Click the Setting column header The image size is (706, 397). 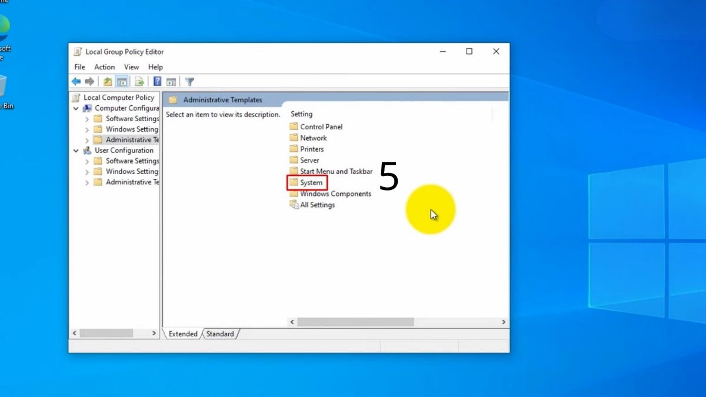coord(301,114)
